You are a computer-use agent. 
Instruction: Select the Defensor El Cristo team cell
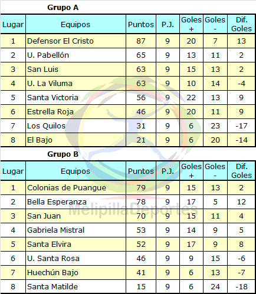pos(76,41)
